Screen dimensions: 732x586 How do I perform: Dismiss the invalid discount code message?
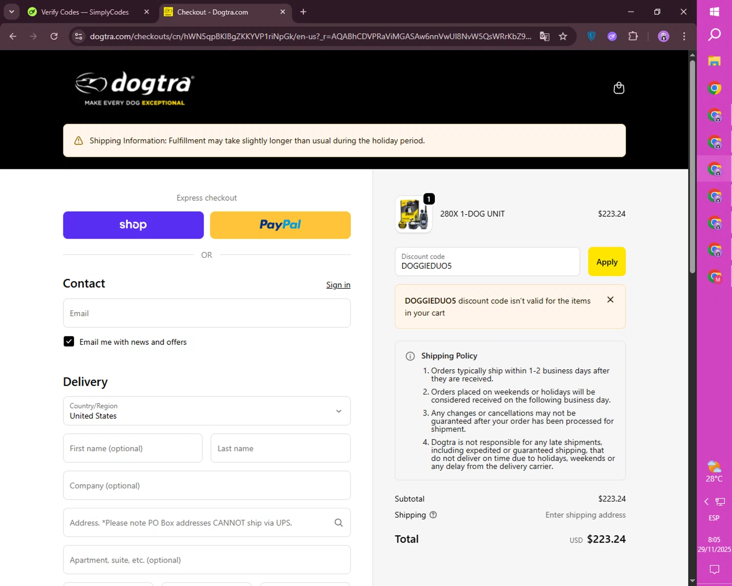pos(610,300)
